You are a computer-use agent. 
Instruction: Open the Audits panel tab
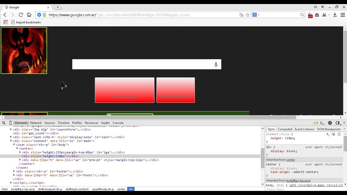[105, 123]
